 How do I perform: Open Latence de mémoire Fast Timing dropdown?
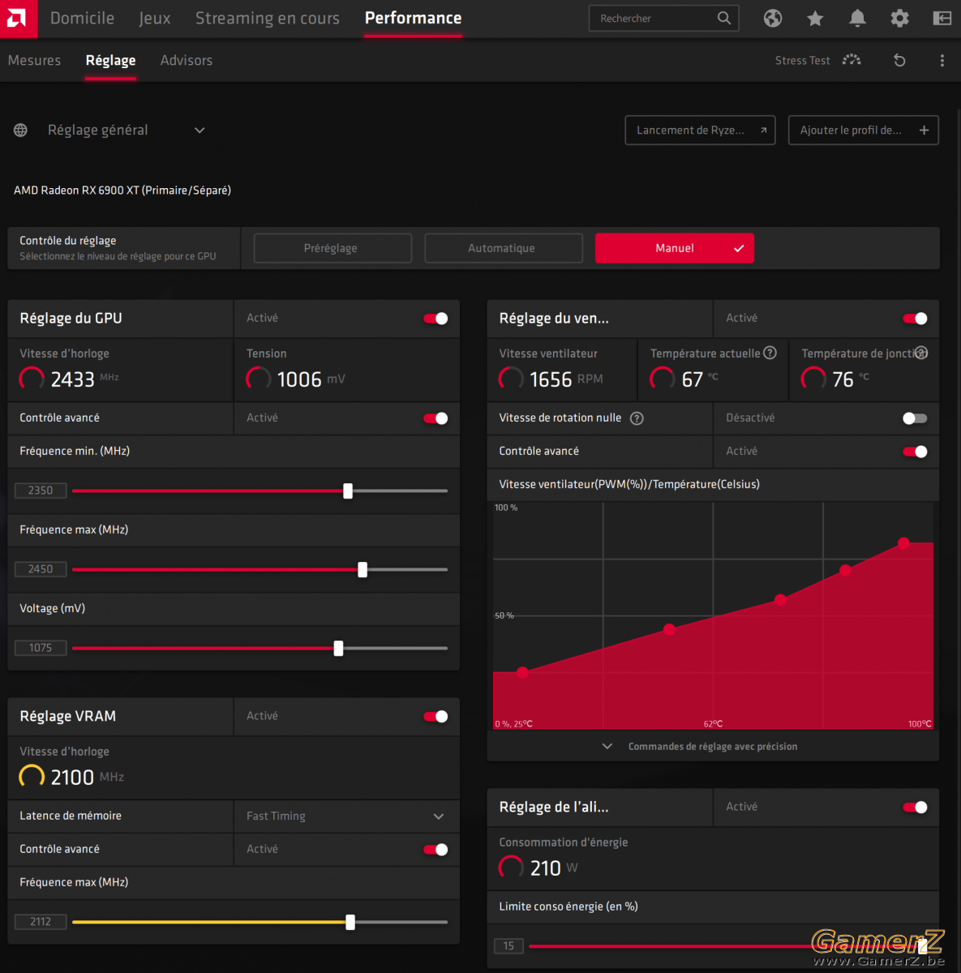click(x=346, y=817)
